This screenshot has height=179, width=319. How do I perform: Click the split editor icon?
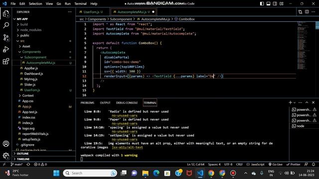pyautogui.click(x=307, y=12)
